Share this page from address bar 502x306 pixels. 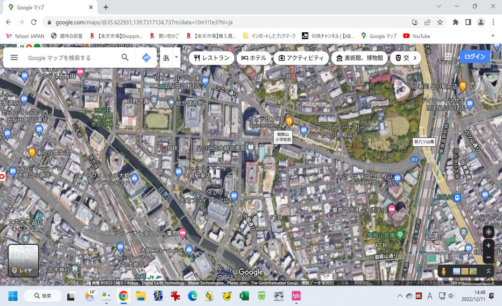[427, 22]
